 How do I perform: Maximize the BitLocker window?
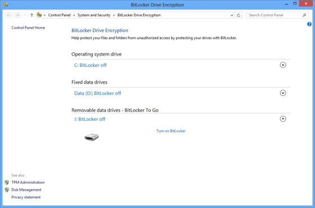[295, 3]
